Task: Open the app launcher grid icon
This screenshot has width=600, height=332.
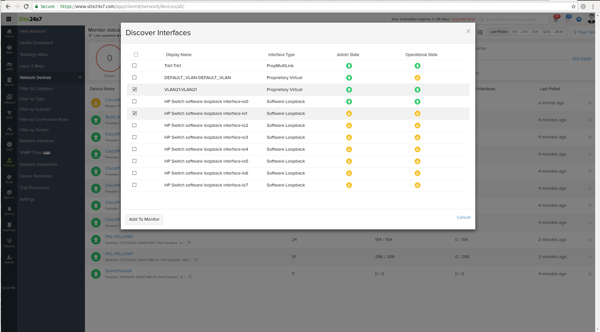Action: tap(9, 19)
